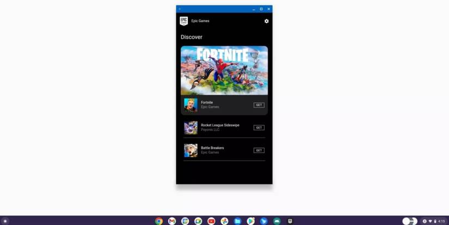This screenshot has height=225, width=449.
Task: Get the Fortnite game
Action: 259,105
